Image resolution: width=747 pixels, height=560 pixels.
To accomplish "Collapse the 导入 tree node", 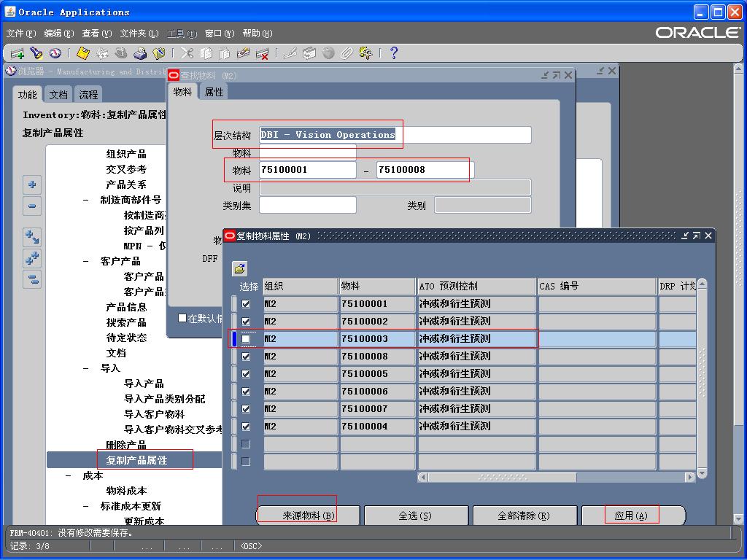I will (x=86, y=368).
